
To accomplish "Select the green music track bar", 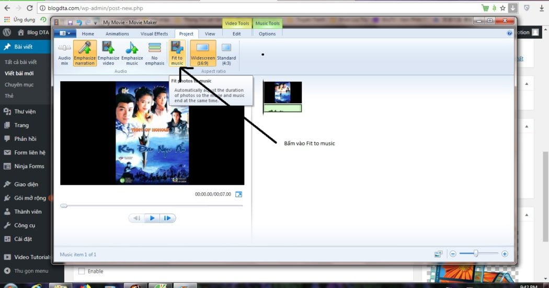I will click(x=282, y=108).
